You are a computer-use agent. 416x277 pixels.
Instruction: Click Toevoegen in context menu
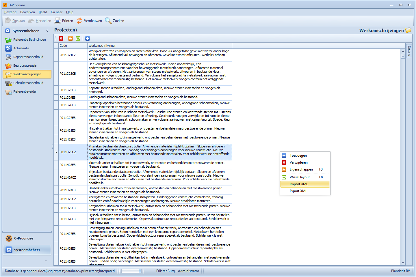pos(305,156)
